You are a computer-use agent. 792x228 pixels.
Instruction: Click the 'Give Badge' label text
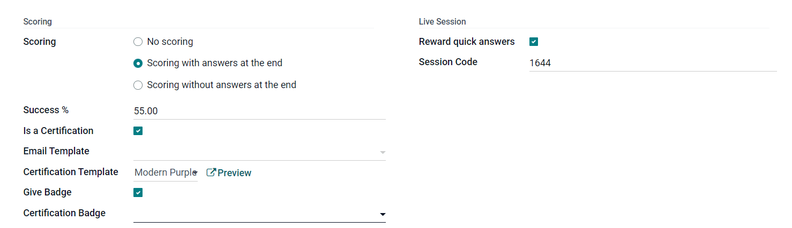(x=48, y=192)
